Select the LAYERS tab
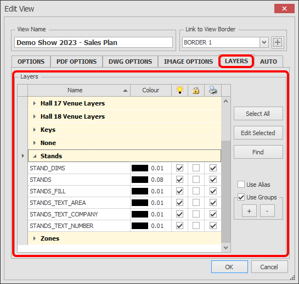Screen dimensions: 299x284 click(236, 61)
